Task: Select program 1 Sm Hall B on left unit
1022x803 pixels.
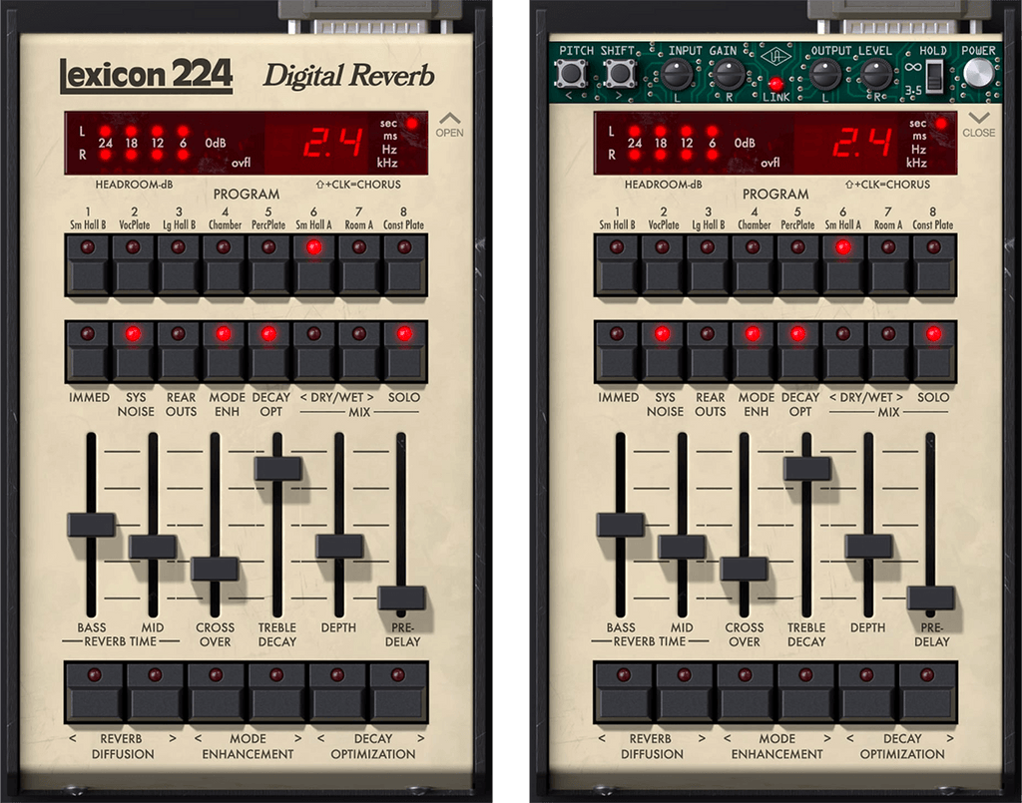Action: pos(88,265)
